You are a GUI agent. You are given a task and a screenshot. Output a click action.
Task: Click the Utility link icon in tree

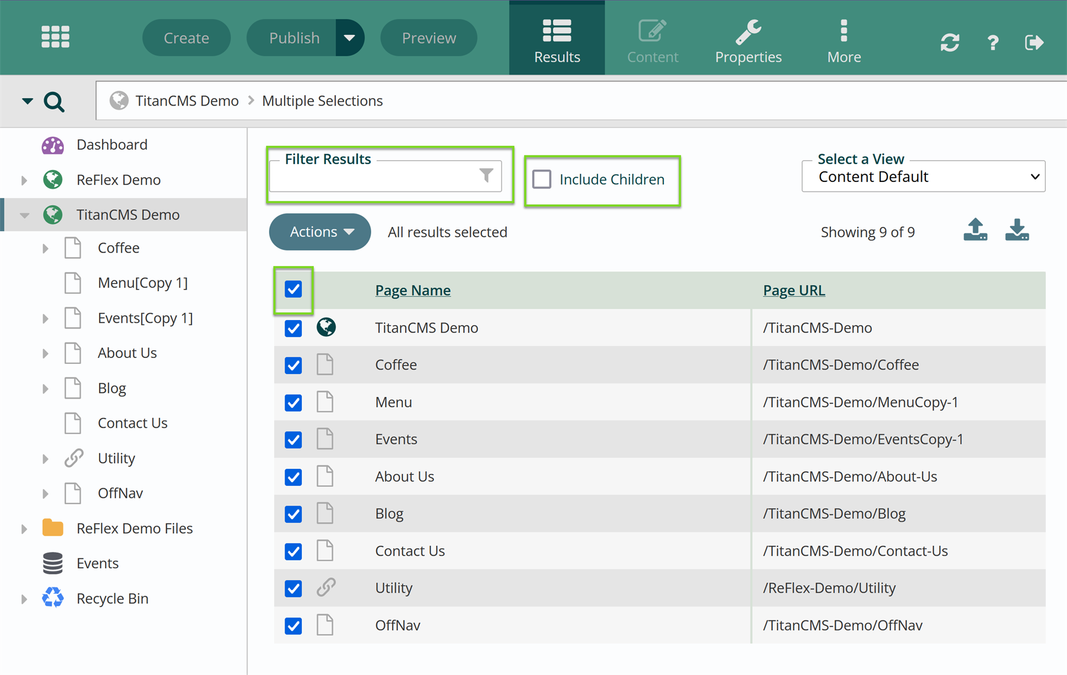(x=74, y=458)
